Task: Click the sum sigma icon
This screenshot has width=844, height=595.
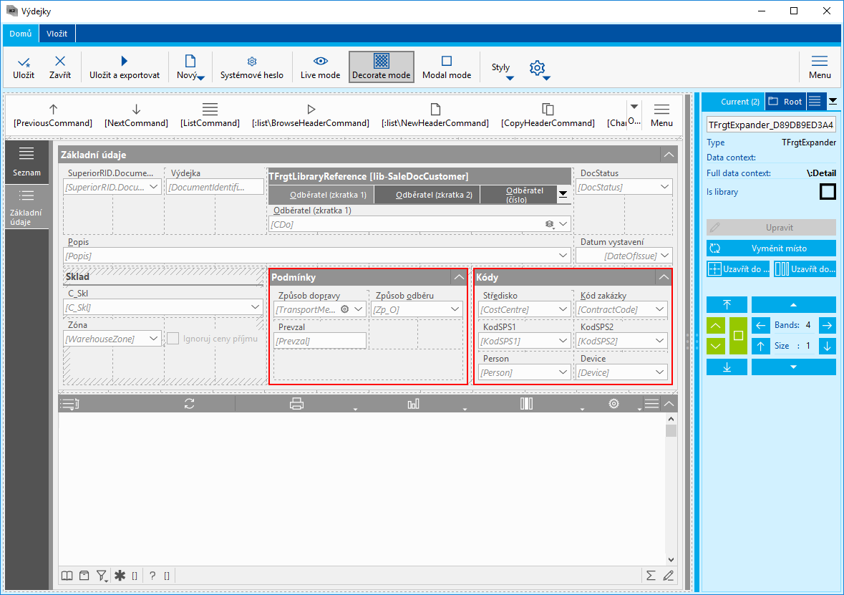Action: point(651,576)
